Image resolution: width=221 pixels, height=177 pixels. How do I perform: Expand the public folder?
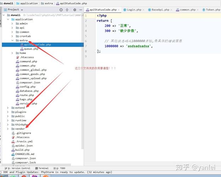(x=8, y=116)
